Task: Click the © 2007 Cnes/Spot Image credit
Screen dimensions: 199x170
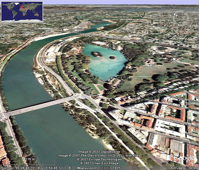Action: tap(99, 163)
